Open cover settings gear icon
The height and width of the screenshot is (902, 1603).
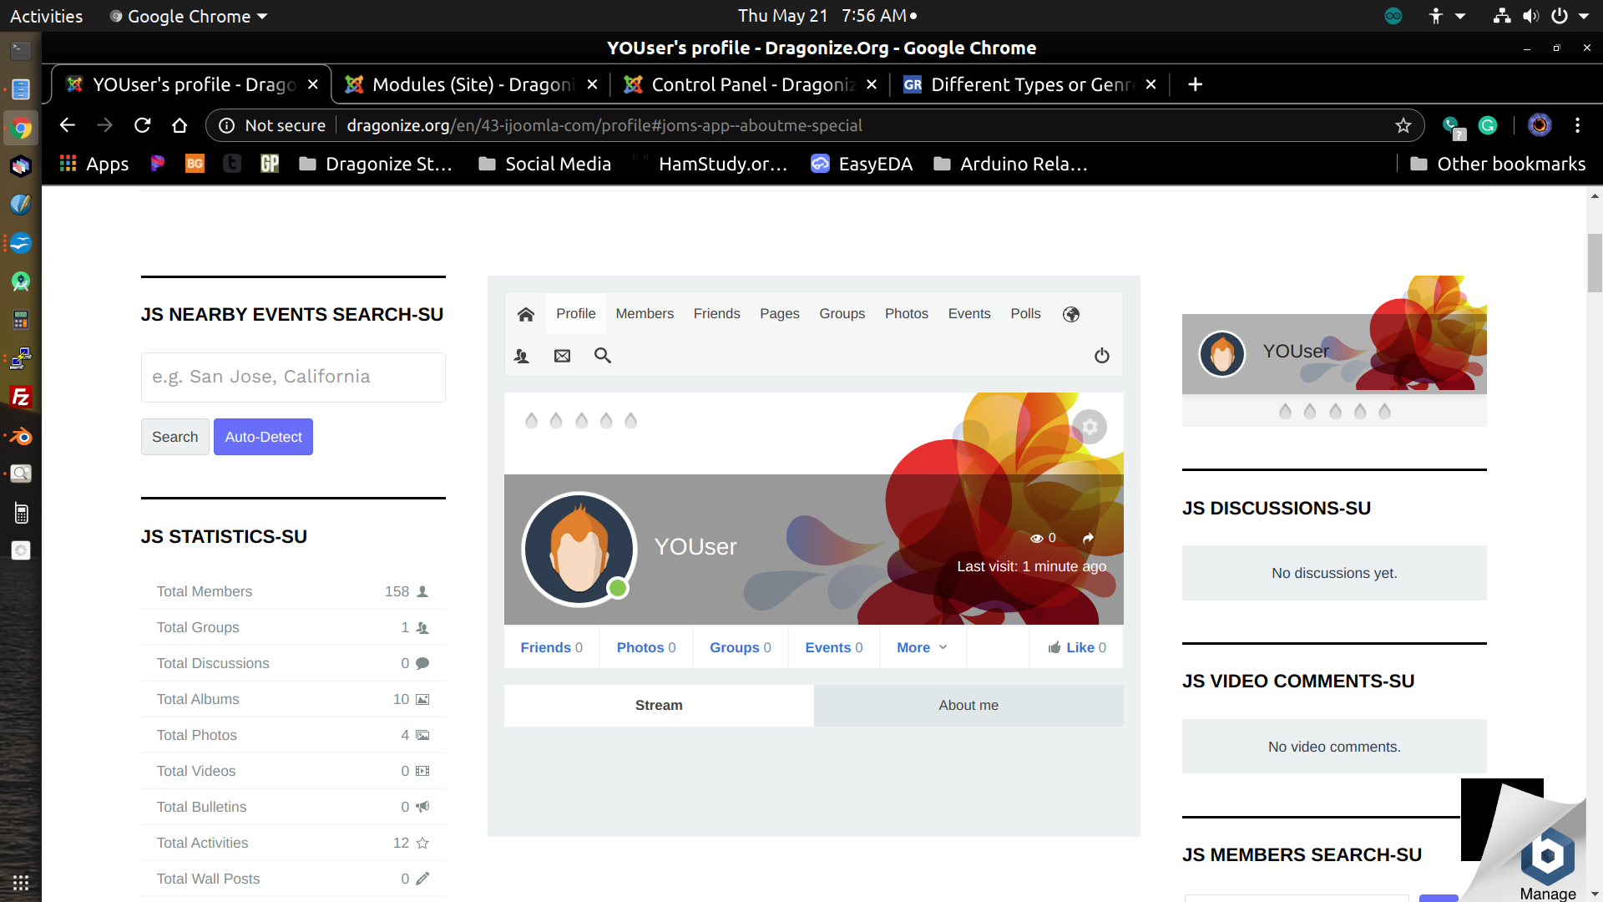1090,427
